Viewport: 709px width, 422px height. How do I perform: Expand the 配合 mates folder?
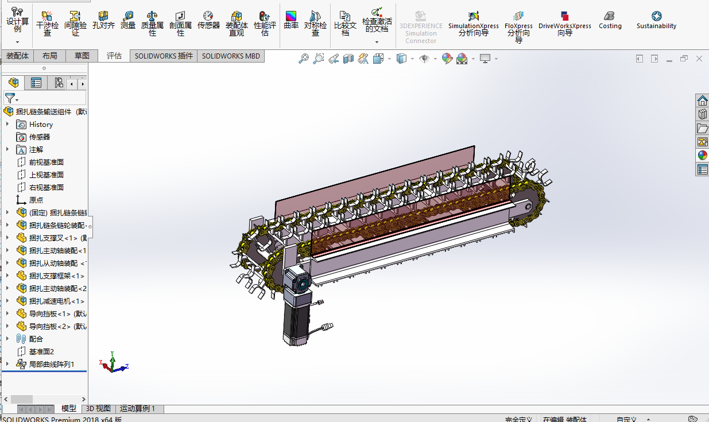coord(7,339)
